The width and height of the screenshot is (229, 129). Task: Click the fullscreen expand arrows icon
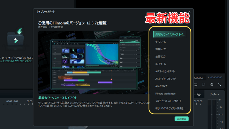220,85
